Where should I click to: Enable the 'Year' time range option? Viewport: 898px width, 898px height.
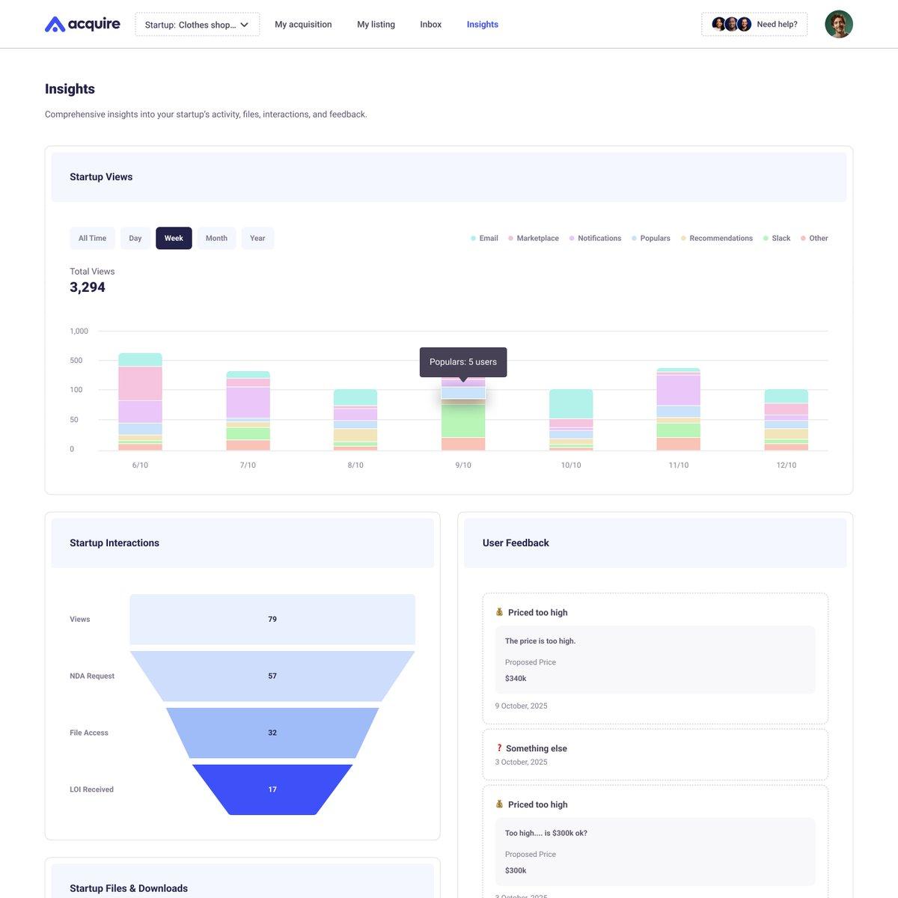(256, 236)
